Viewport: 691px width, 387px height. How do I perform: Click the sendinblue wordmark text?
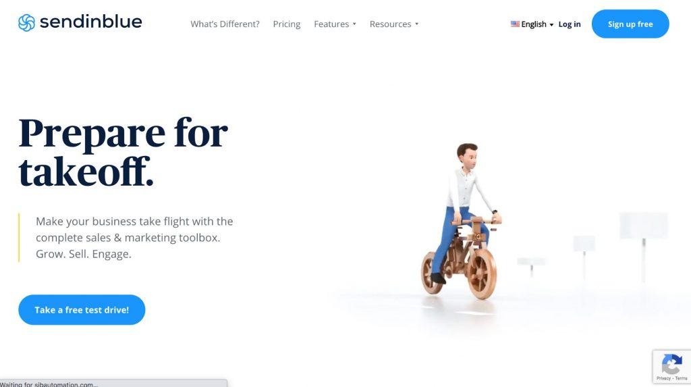tap(91, 22)
